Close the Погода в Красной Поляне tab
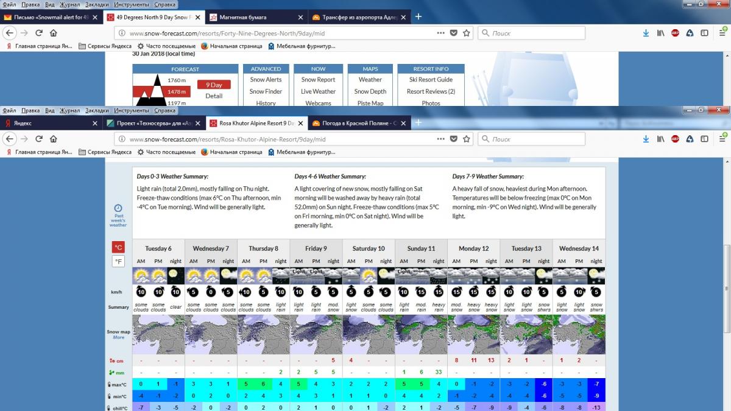Image resolution: width=731 pixels, height=411 pixels. pyautogui.click(x=403, y=123)
